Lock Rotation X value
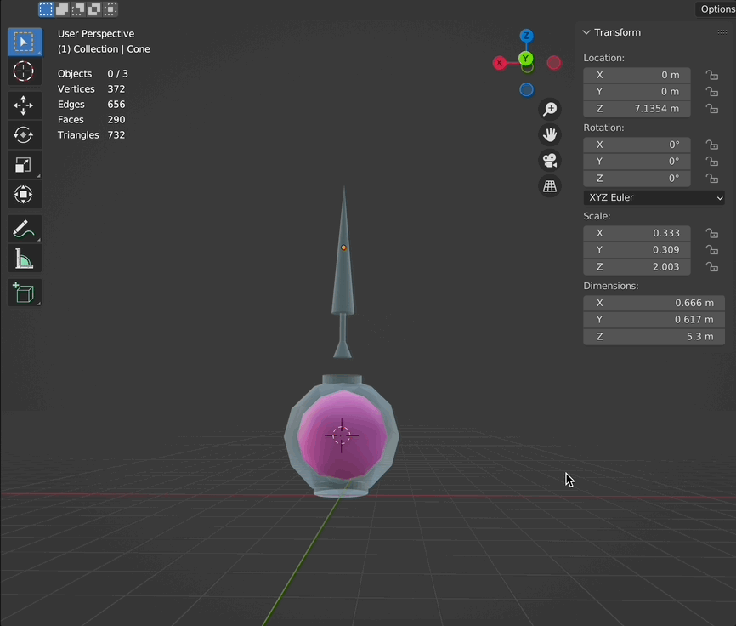Image resolution: width=736 pixels, height=626 pixels. (712, 145)
